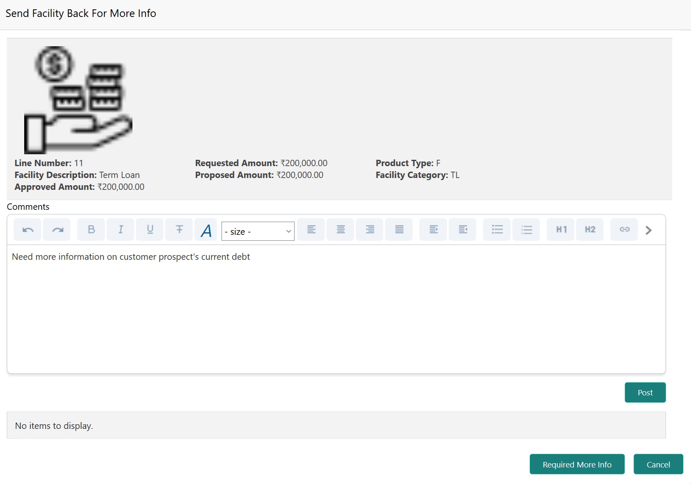The image size is (691, 484).
Task: Click the Post button
Action: pos(645,392)
